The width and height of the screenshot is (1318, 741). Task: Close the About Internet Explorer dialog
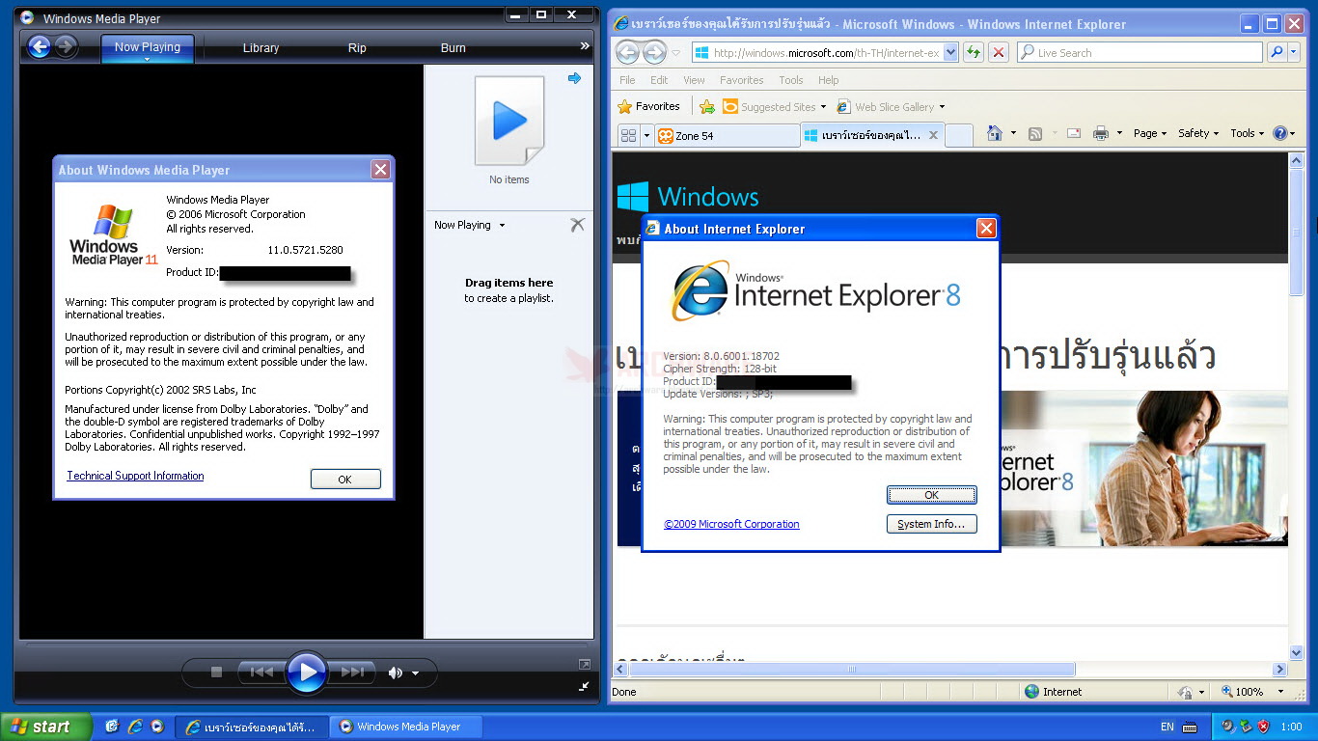coord(986,229)
